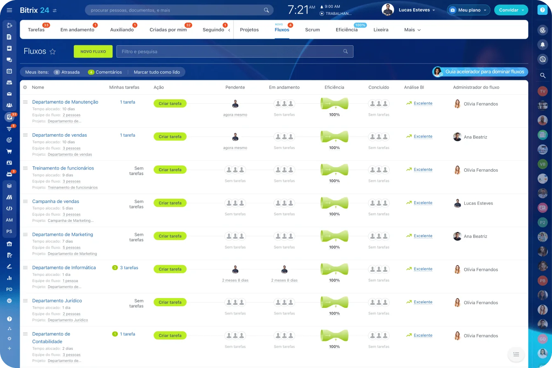
Task: Click the mail envelope icon in sidebar
Action: [x=9, y=94]
